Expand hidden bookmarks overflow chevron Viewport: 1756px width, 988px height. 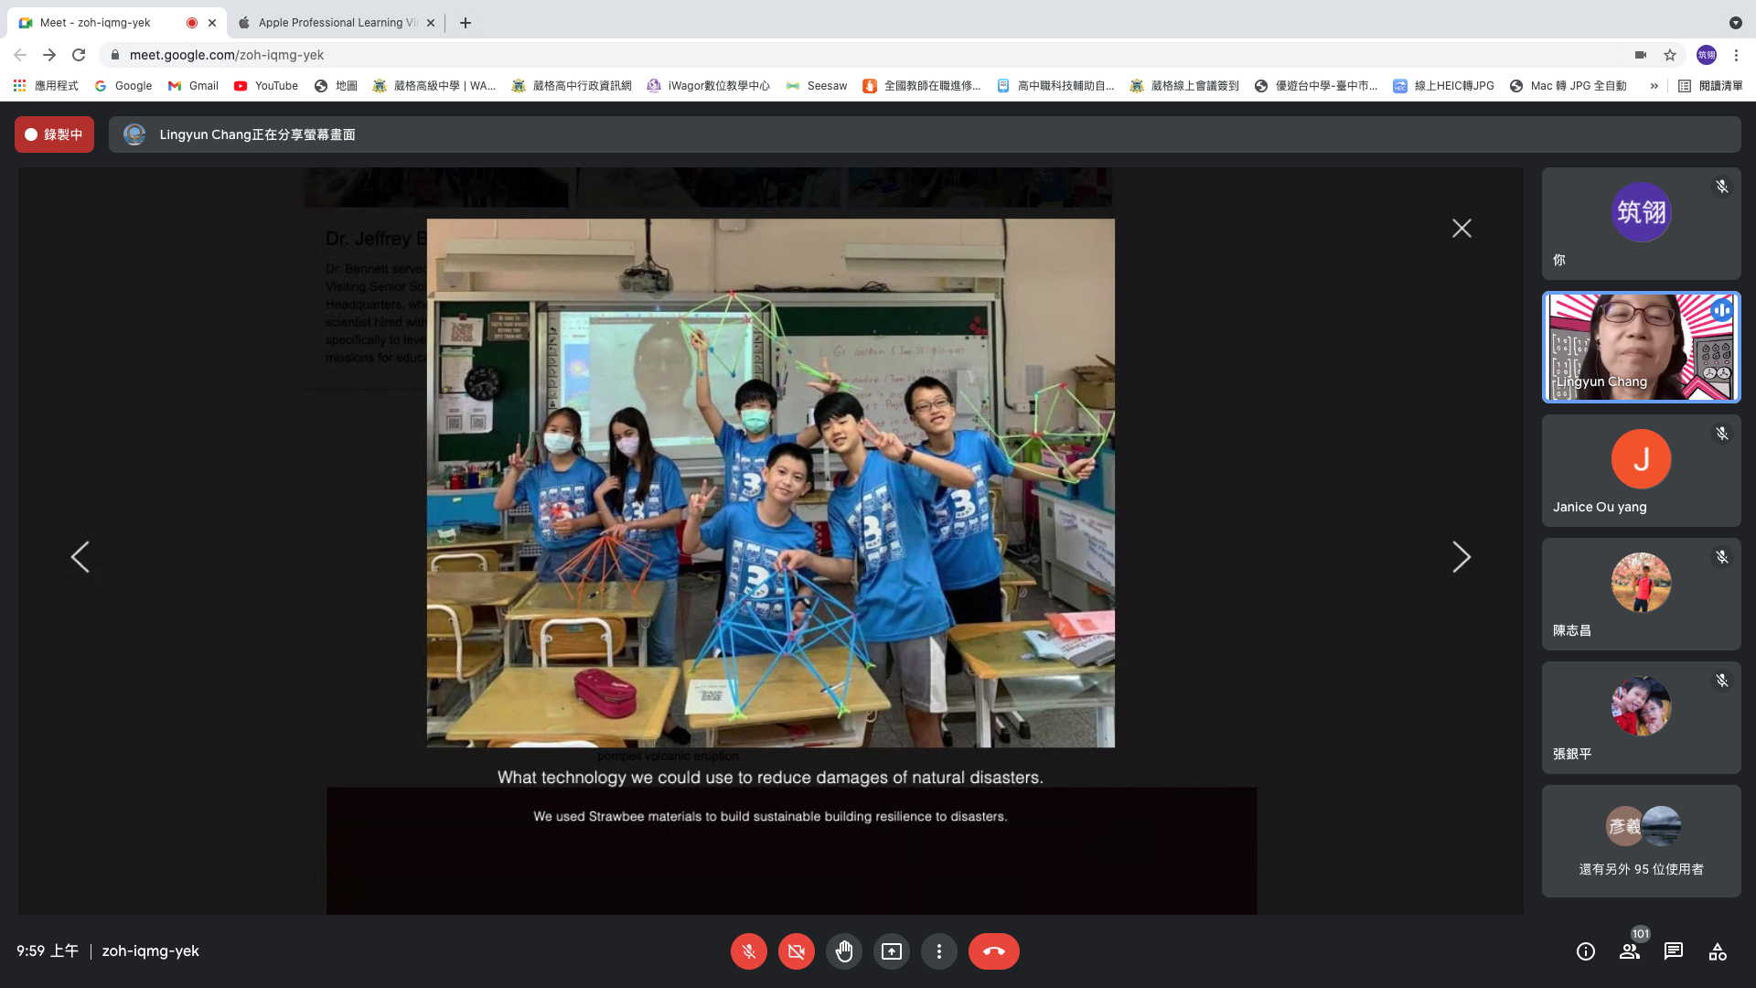(x=1654, y=86)
